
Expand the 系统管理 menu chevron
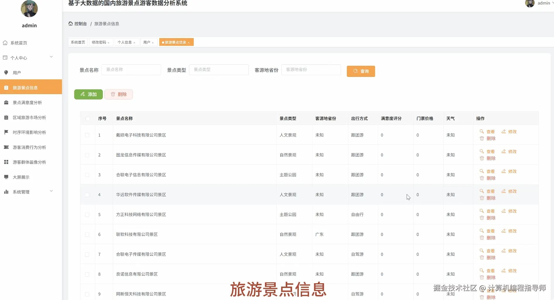coord(51,191)
